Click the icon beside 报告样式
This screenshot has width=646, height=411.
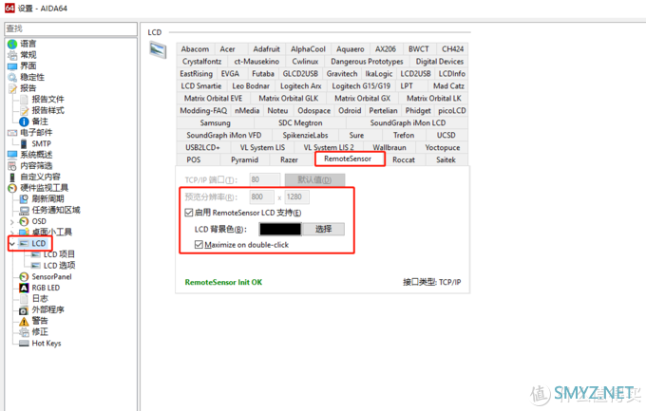tap(24, 110)
